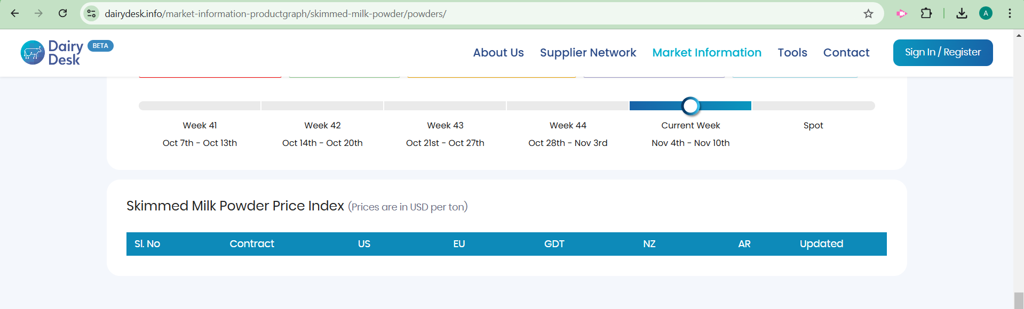Viewport: 1024px width, 309px height.
Task: Click the Sign In / Register button
Action: 942,53
